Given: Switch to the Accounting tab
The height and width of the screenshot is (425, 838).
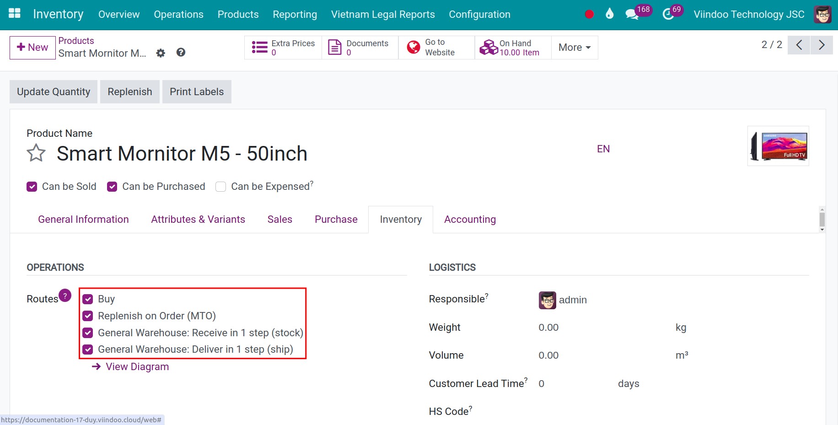Looking at the screenshot, I should (x=470, y=219).
